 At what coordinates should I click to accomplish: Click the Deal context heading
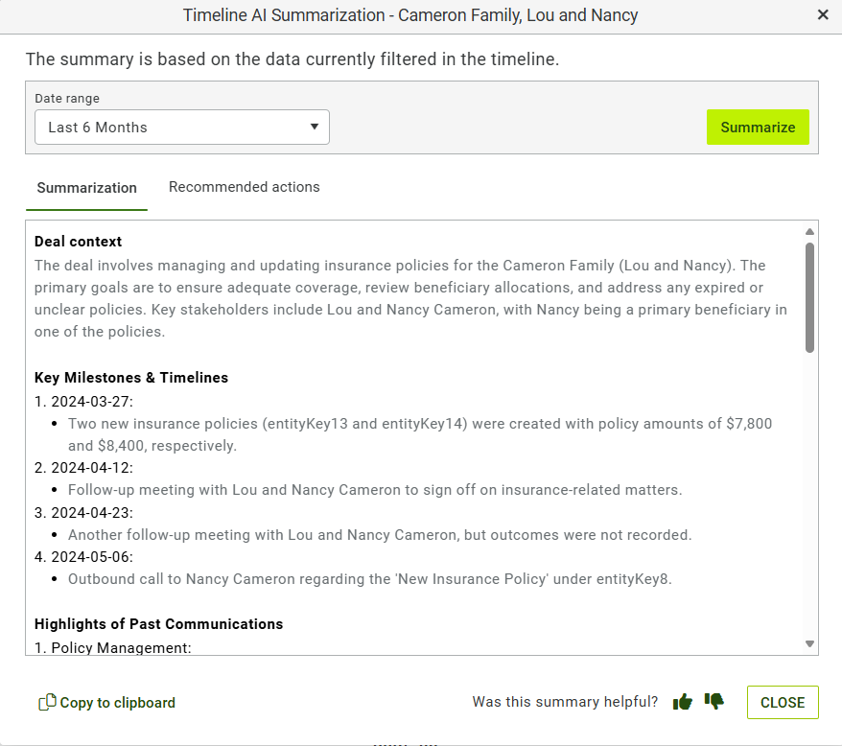tap(79, 242)
